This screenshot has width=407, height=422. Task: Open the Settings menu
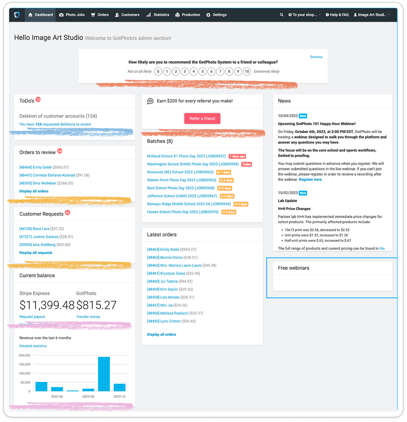(216, 15)
